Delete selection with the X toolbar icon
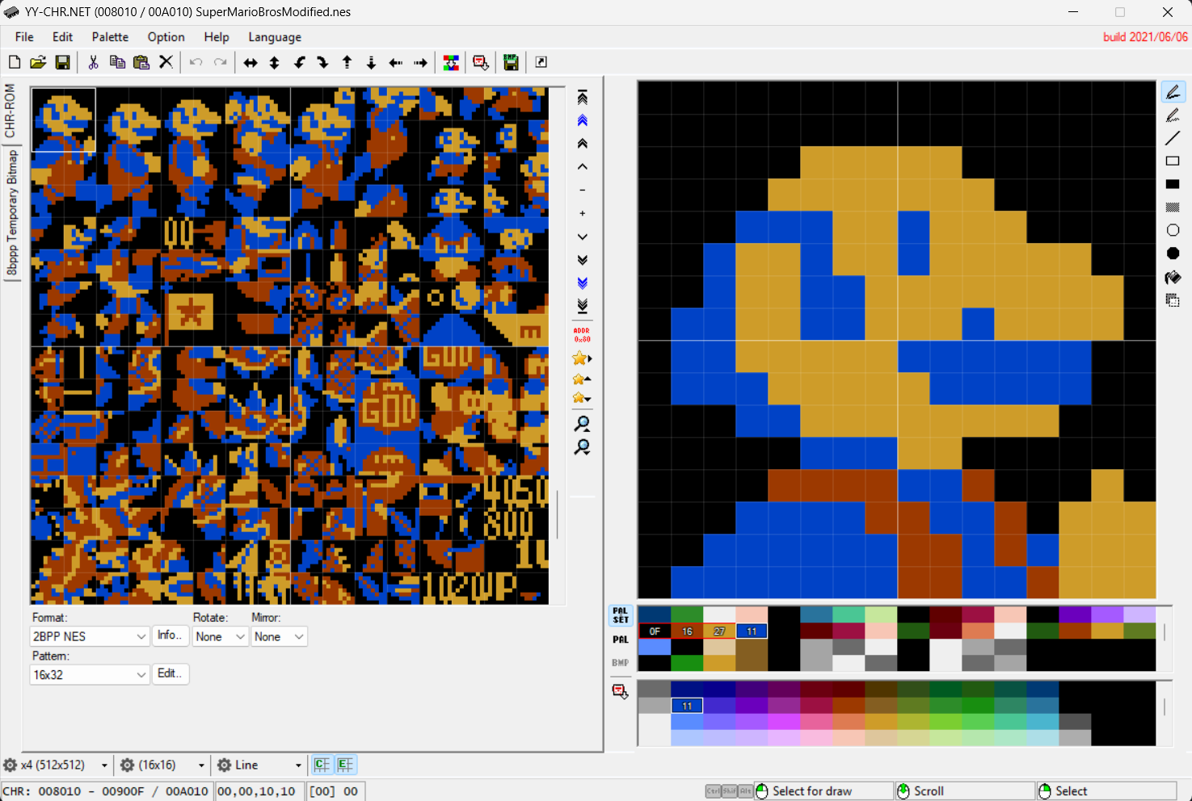 coord(166,62)
